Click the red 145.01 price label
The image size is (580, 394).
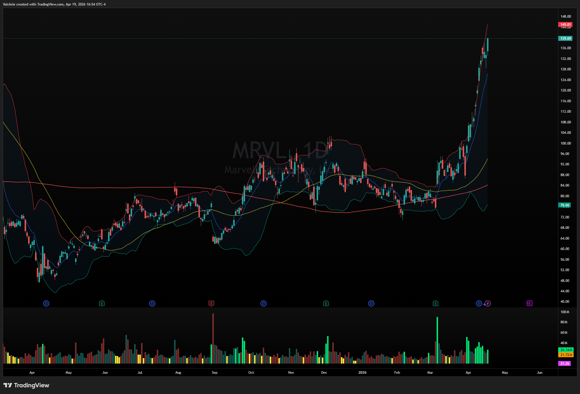point(565,25)
